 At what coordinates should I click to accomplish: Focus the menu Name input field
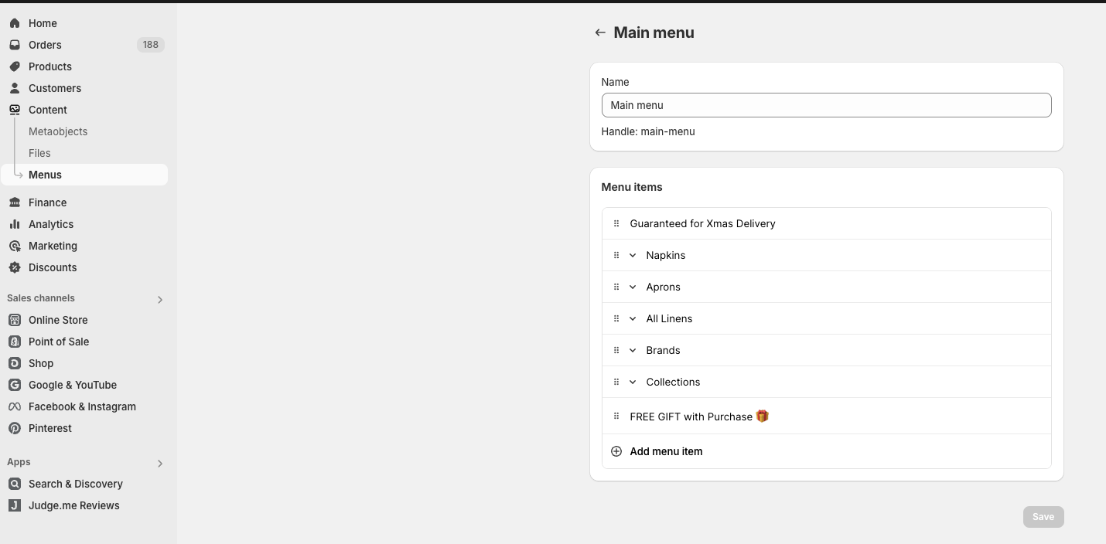pyautogui.click(x=826, y=105)
